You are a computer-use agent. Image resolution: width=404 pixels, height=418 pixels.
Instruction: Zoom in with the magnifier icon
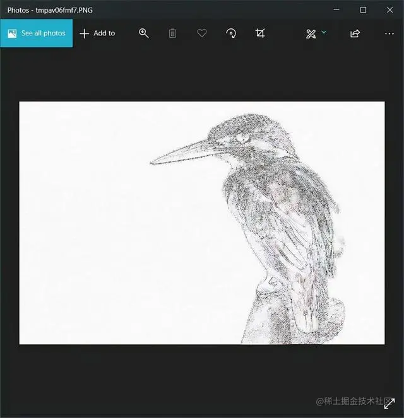(143, 33)
